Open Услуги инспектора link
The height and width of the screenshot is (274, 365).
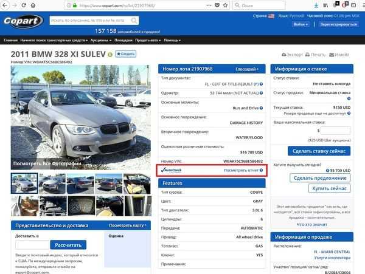[332, 258]
